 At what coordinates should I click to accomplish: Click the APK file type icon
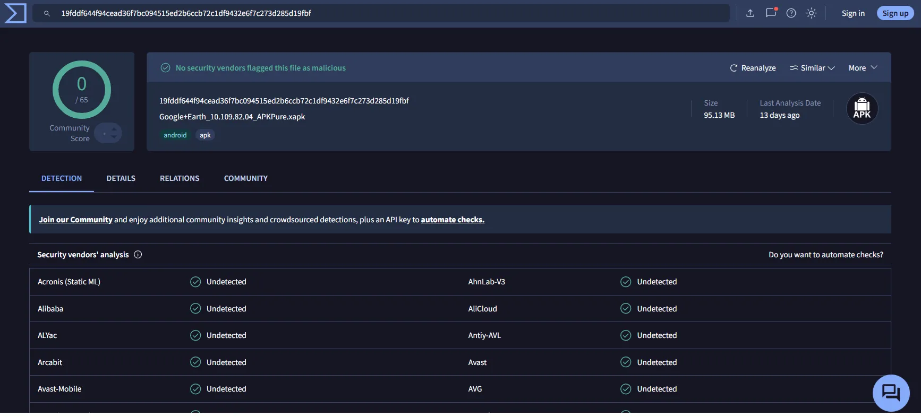[x=862, y=109]
